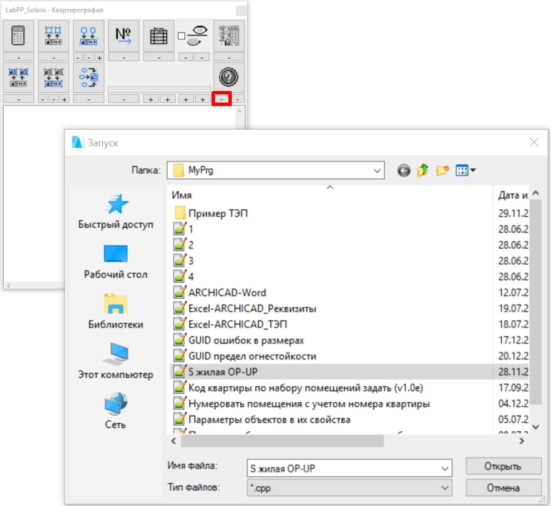The height and width of the screenshot is (506, 551).
Task: Select the ARCHICAD-Word file
Action: click(x=220, y=292)
